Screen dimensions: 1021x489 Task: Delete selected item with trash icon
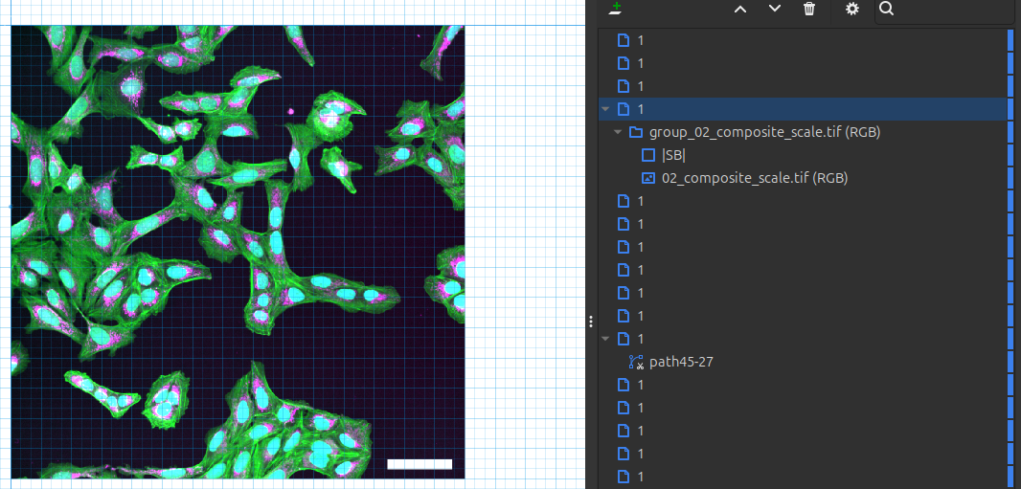coord(809,9)
